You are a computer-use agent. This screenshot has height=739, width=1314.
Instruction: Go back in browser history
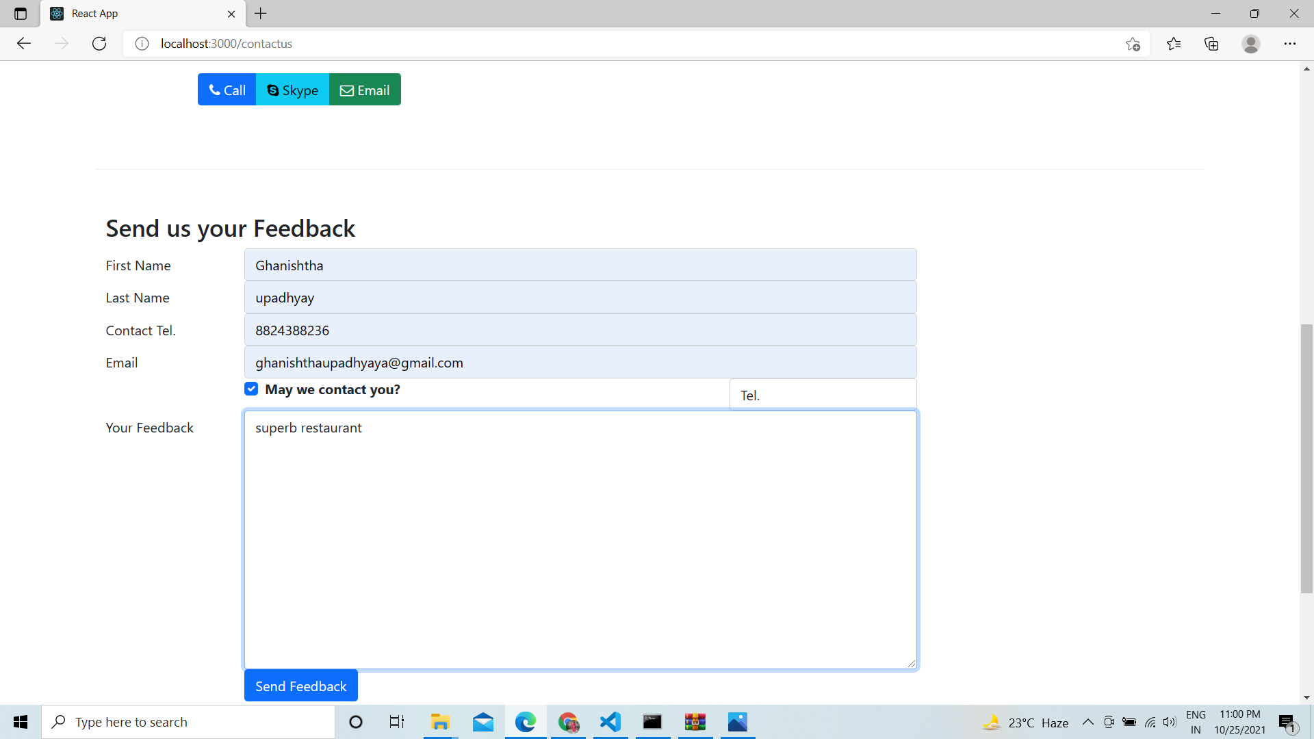(x=24, y=44)
